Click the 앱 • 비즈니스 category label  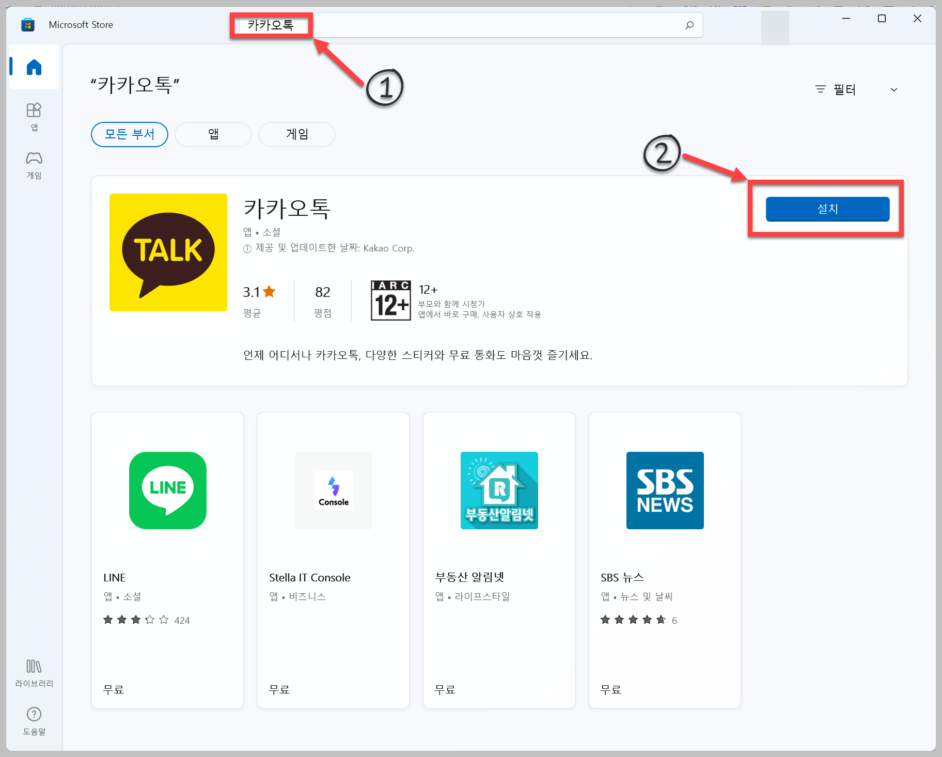(x=297, y=596)
